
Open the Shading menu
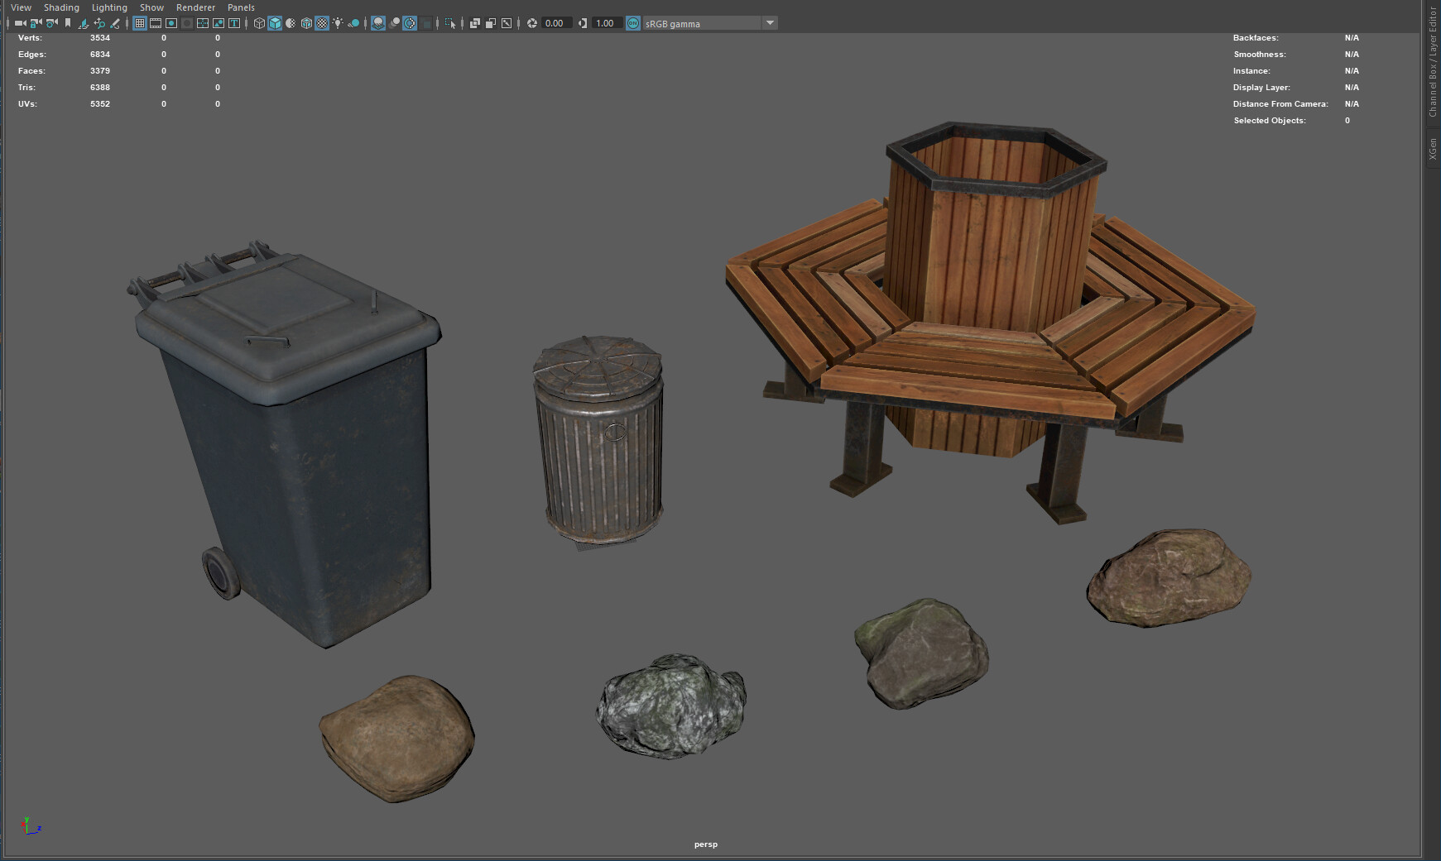click(x=61, y=7)
